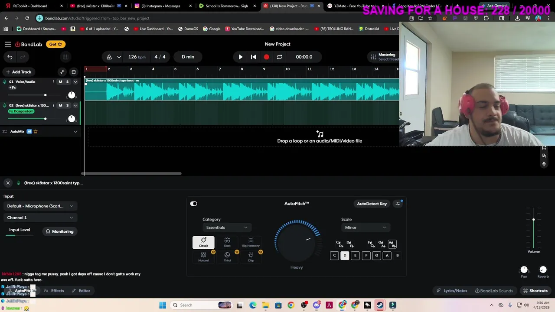Toggle Monitoring for input

coord(60,231)
